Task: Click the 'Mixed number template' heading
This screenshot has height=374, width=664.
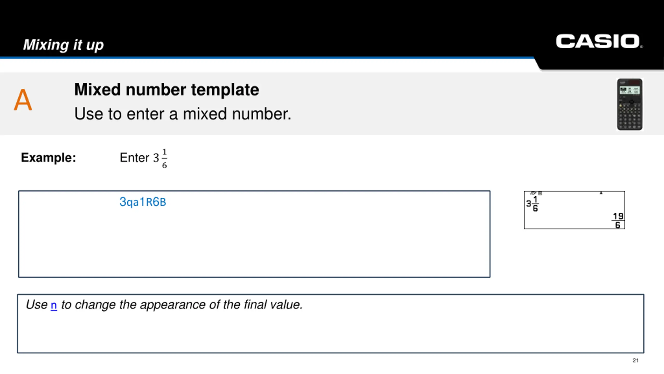Action: [x=167, y=89]
